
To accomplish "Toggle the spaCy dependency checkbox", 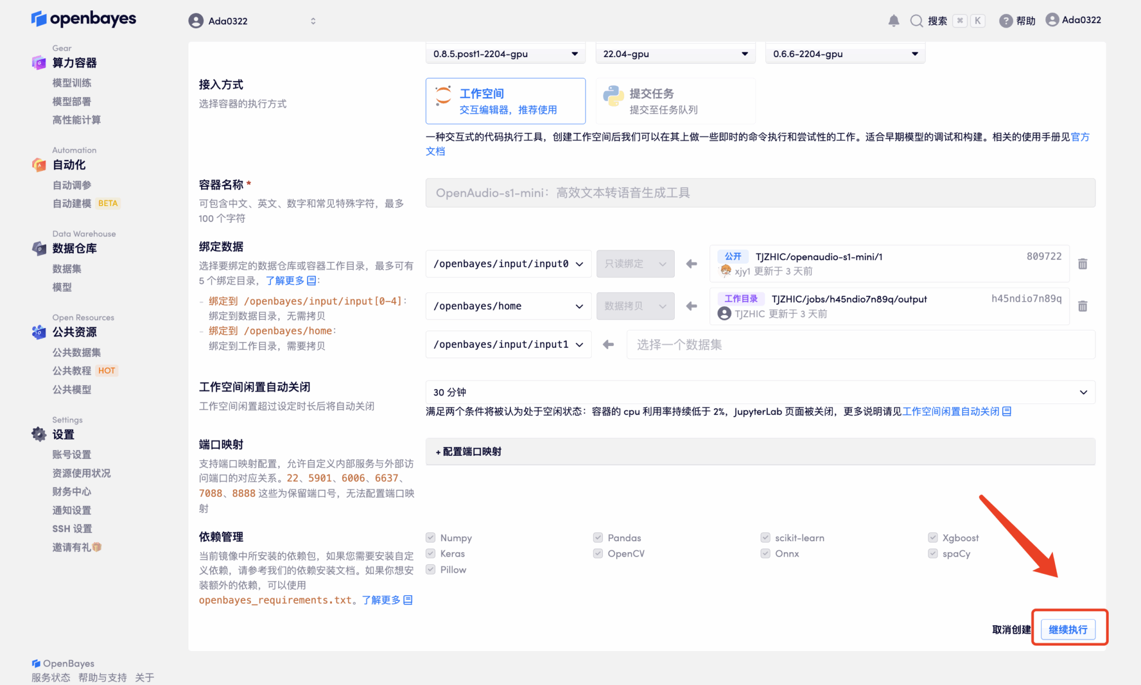I will click(932, 554).
